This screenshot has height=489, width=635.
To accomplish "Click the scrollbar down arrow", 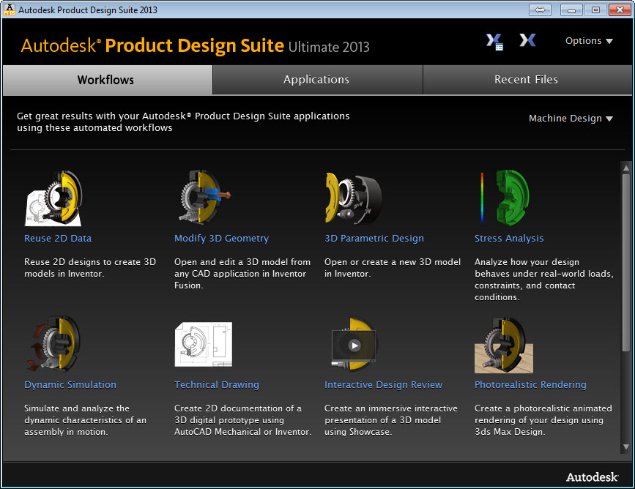I will point(626,447).
